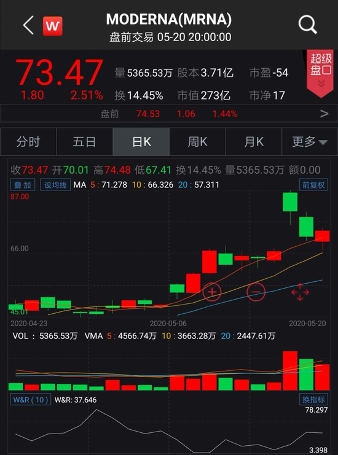The image size is (338, 455).
Task: Tap the MODERNA(MRNA) title
Action: click(x=169, y=20)
